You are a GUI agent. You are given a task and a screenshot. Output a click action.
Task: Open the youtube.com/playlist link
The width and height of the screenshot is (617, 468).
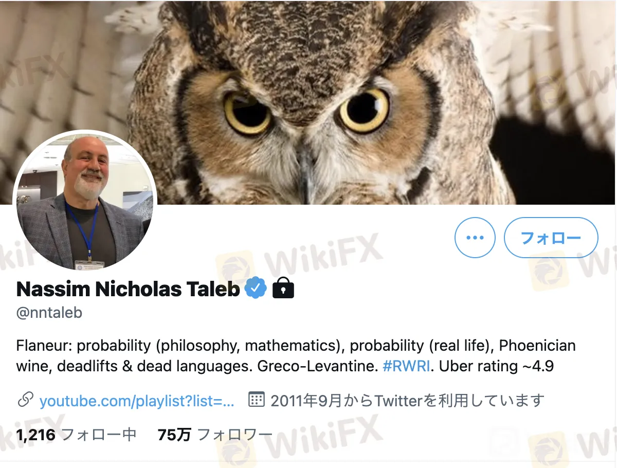(x=137, y=401)
